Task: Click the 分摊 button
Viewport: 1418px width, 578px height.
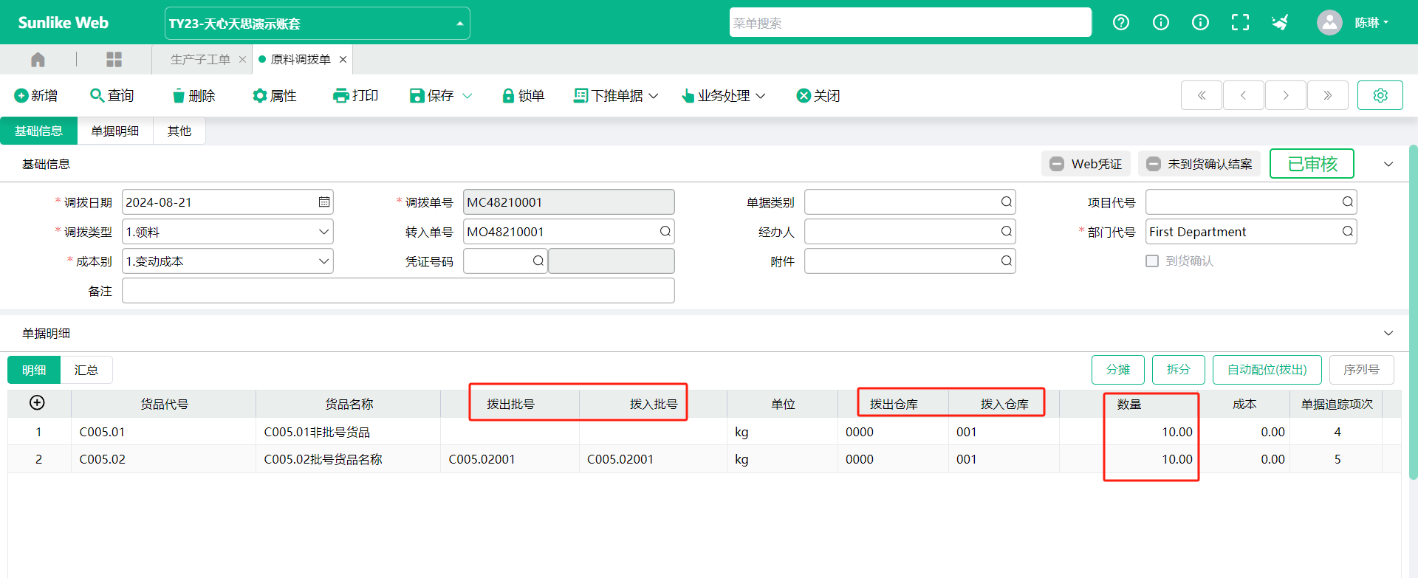Action: tap(1117, 370)
